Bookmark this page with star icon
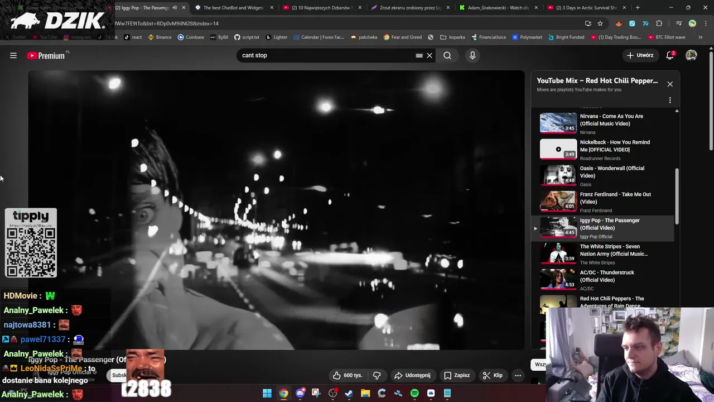The image size is (714, 402). [600, 23]
